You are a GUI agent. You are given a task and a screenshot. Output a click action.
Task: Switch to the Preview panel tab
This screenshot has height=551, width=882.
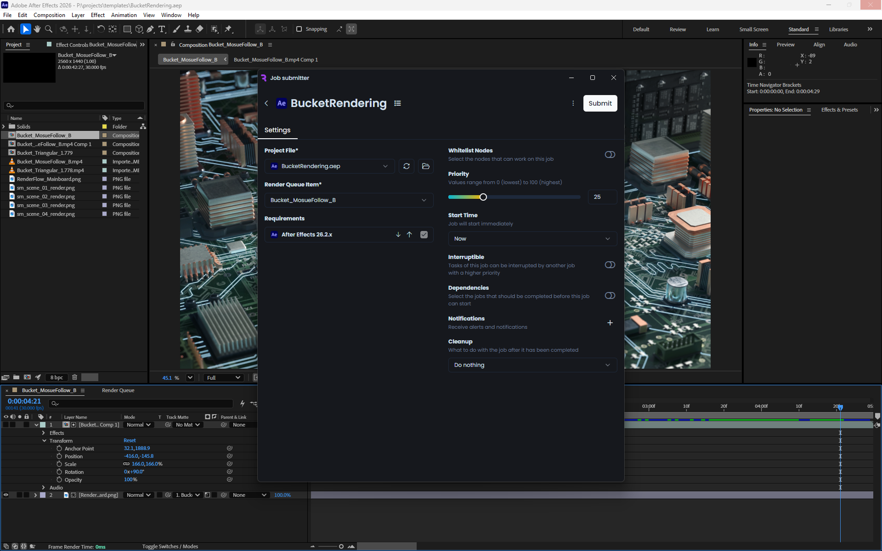click(x=786, y=45)
